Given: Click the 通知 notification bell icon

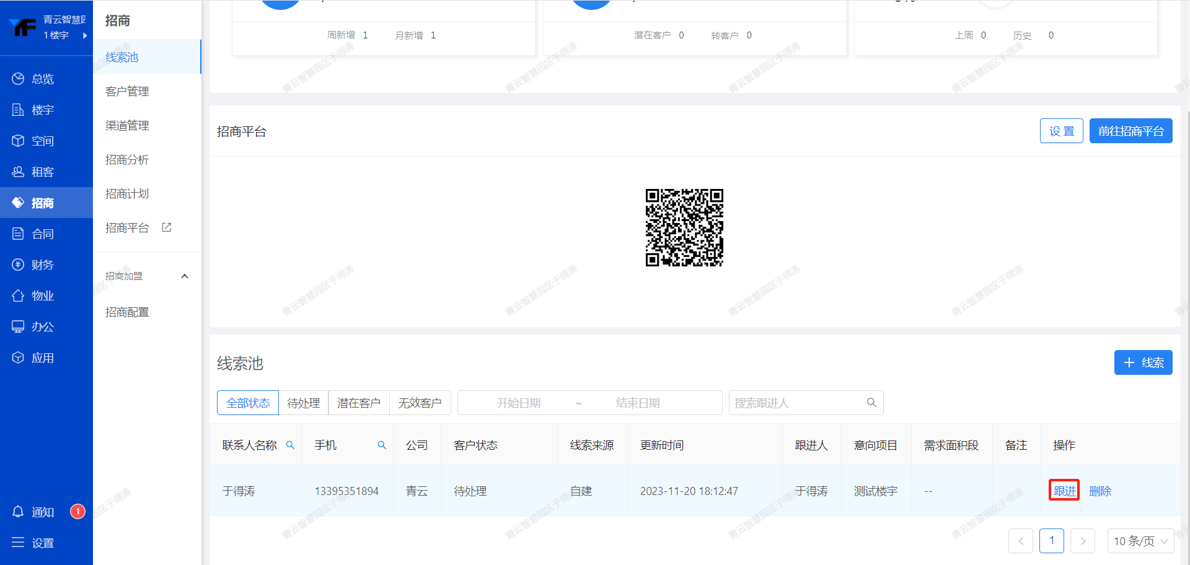Looking at the screenshot, I should (18, 512).
